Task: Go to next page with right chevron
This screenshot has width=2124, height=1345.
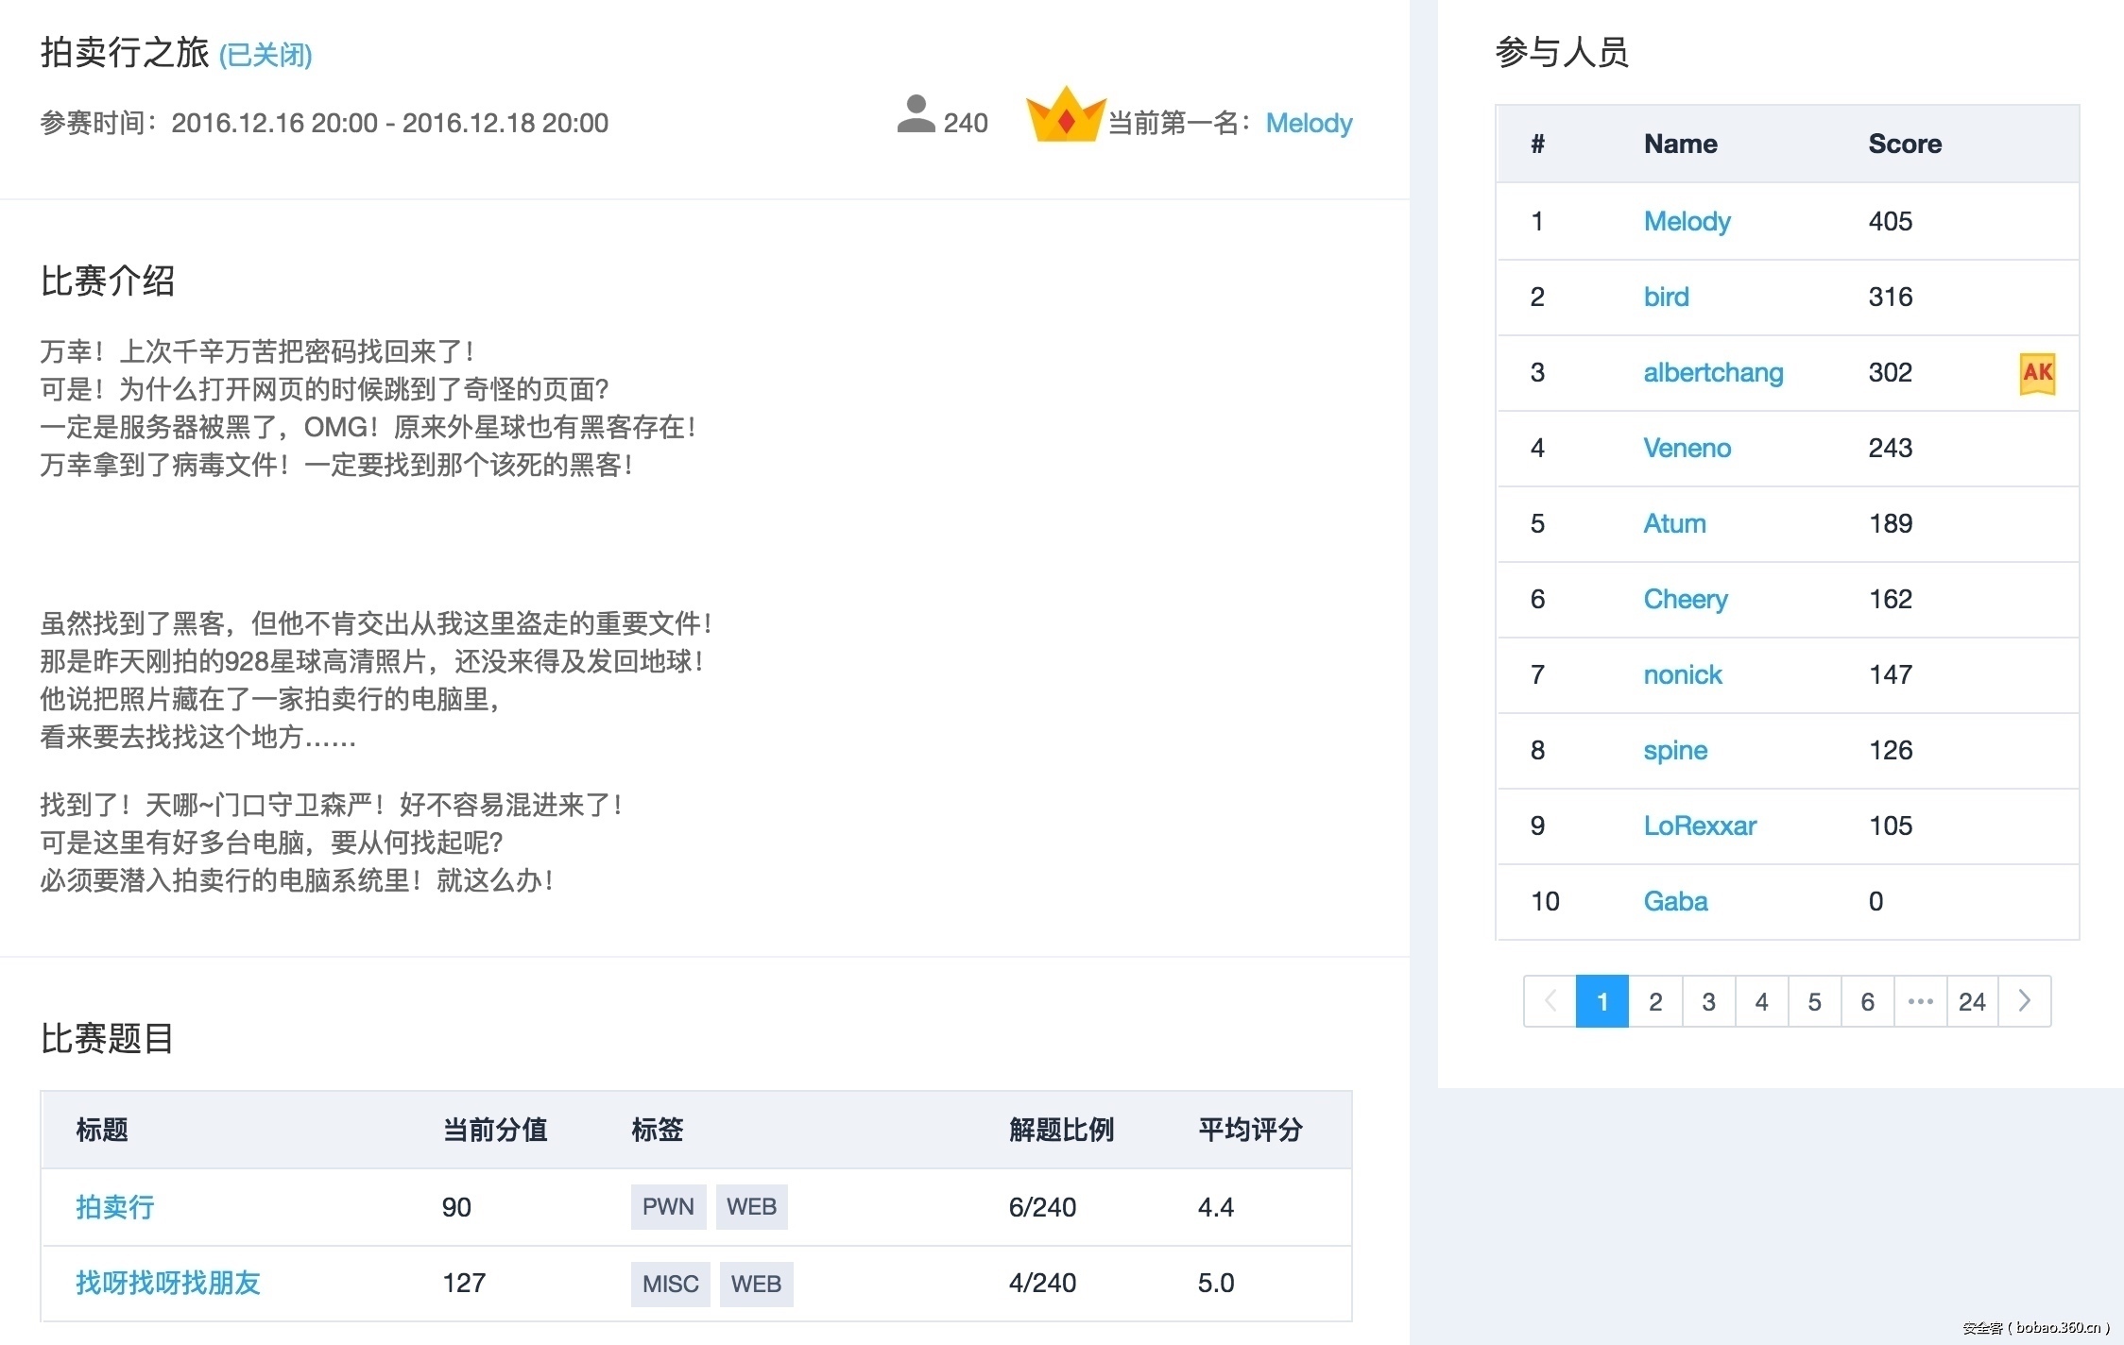Action: 2024,1001
